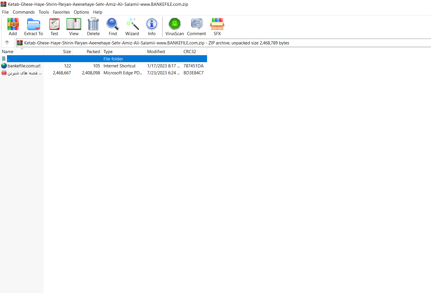The height and width of the screenshot is (293, 431).
Task: Go up one level with arrow icon
Action: pyautogui.click(x=7, y=42)
